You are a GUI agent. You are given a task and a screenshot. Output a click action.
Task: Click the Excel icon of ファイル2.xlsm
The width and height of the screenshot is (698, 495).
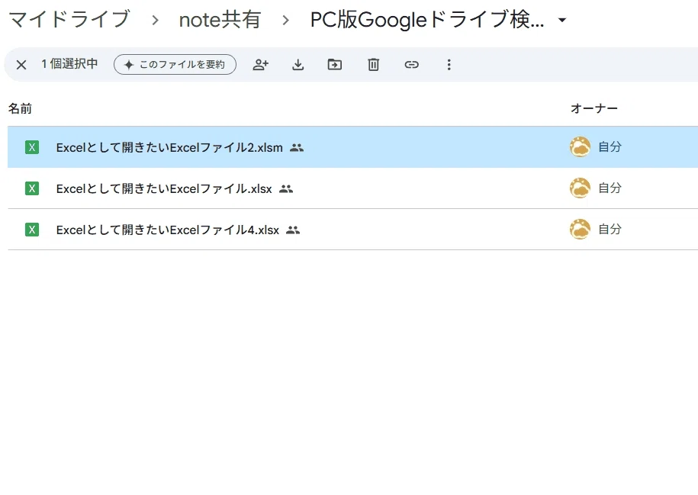pyautogui.click(x=32, y=147)
